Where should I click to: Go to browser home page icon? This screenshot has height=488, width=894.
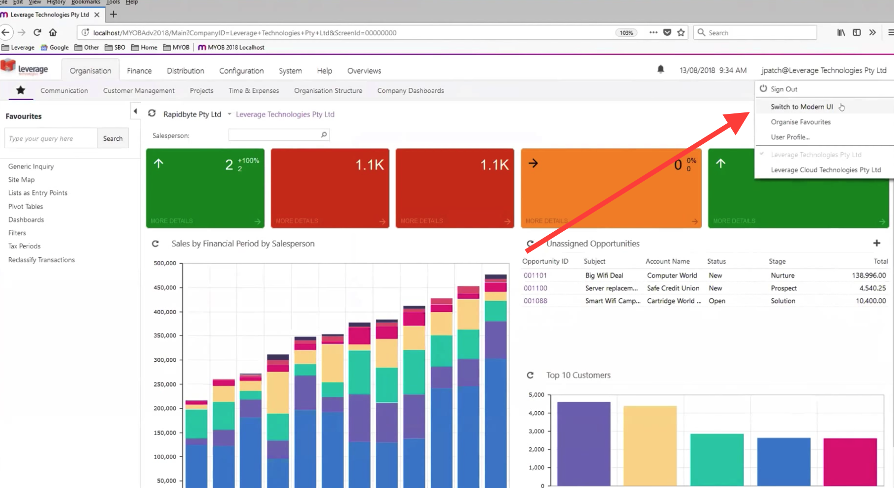tap(53, 32)
